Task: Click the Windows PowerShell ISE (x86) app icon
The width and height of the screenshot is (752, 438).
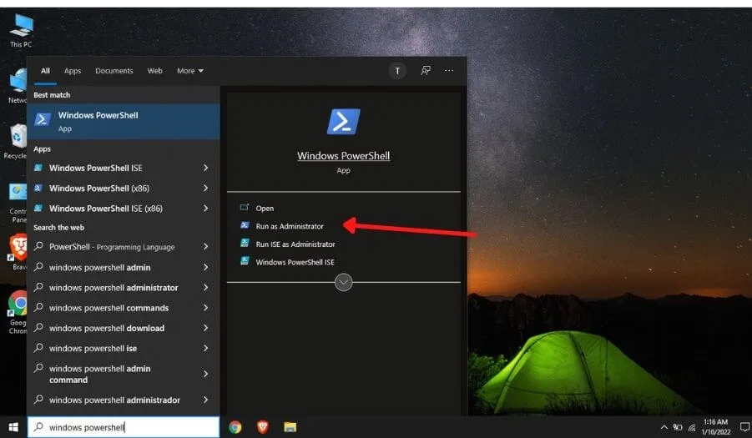Action: point(38,208)
